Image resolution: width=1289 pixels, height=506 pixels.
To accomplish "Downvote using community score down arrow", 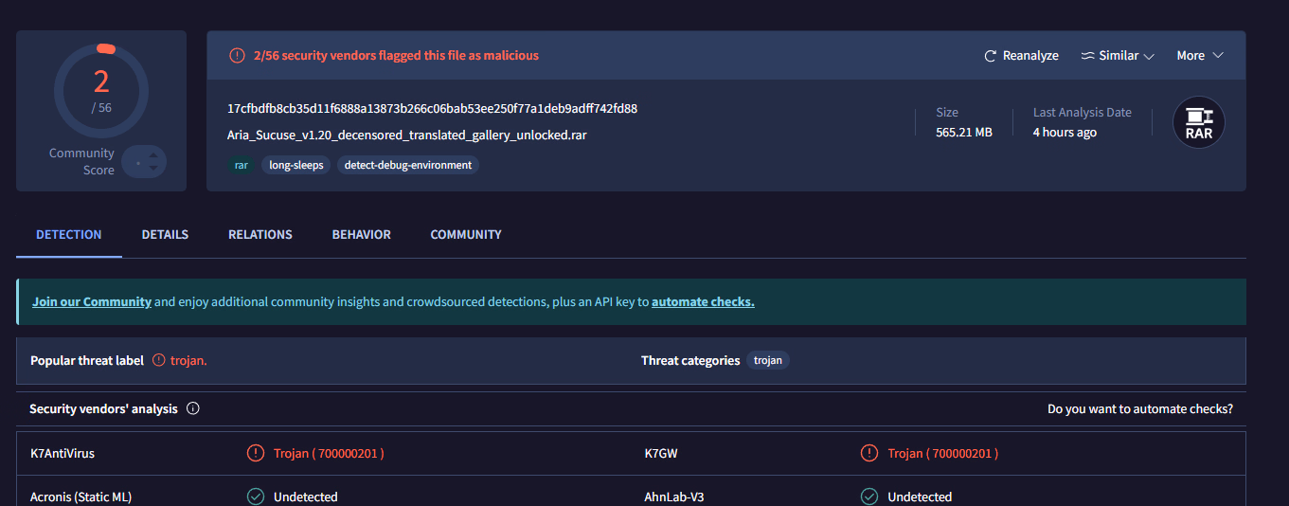I will pos(152,170).
